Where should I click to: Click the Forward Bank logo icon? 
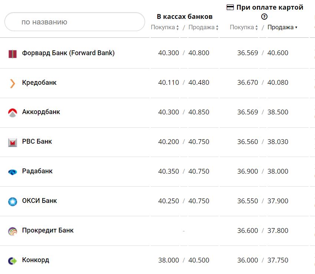(13, 54)
